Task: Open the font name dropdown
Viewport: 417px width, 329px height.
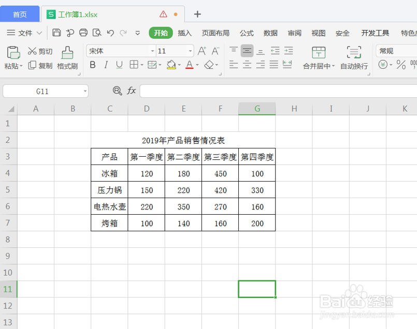Action: tap(152, 51)
